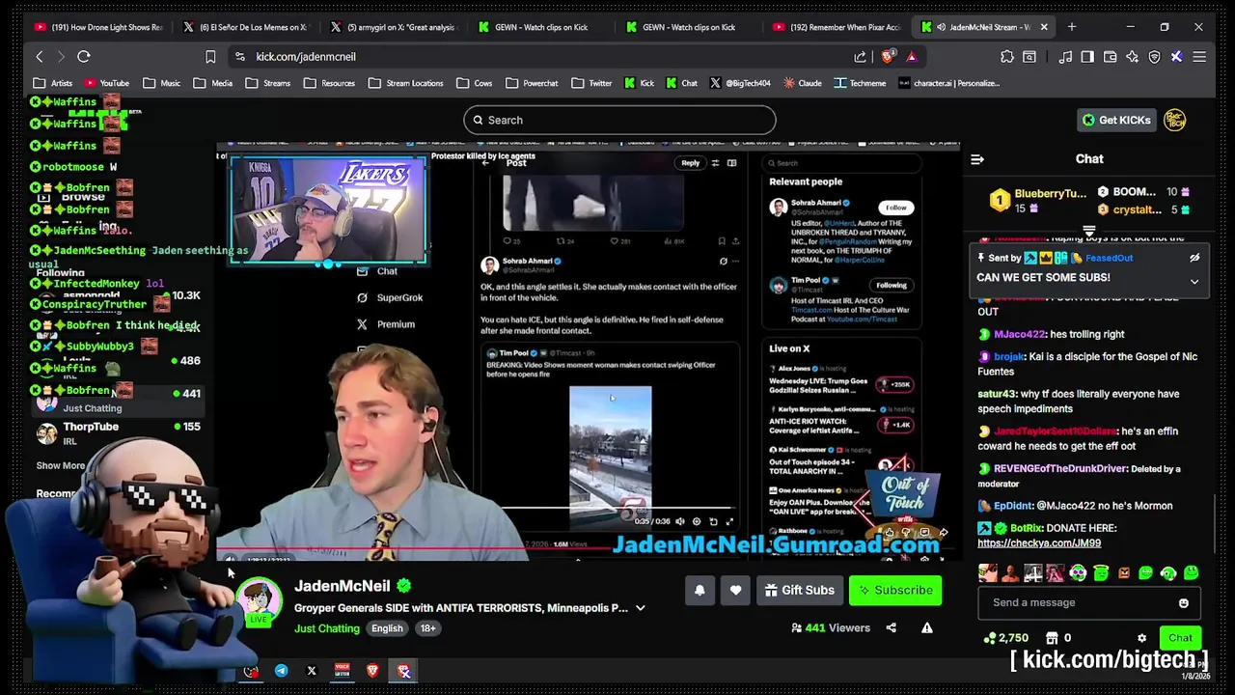
Task: Open the emoji picker in chat
Action: (1183, 603)
